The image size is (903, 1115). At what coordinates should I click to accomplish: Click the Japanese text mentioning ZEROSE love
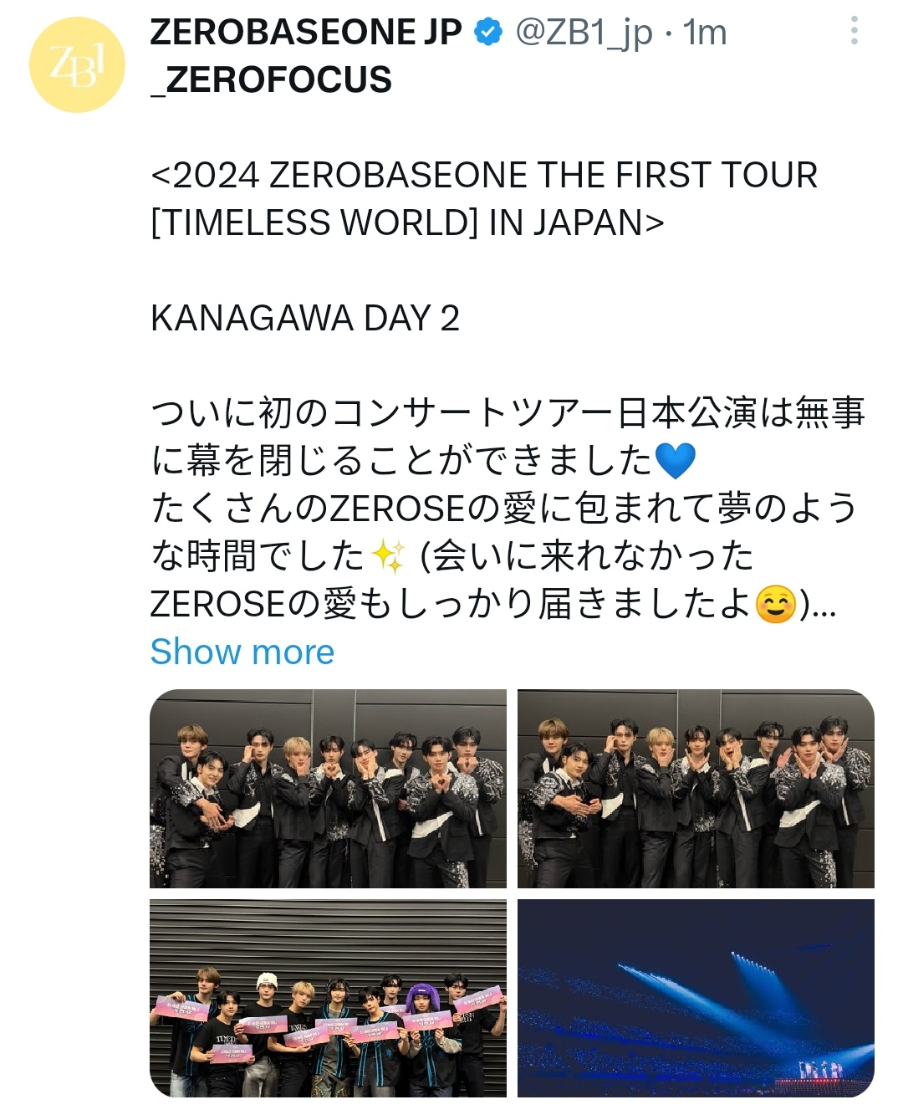[504, 509]
